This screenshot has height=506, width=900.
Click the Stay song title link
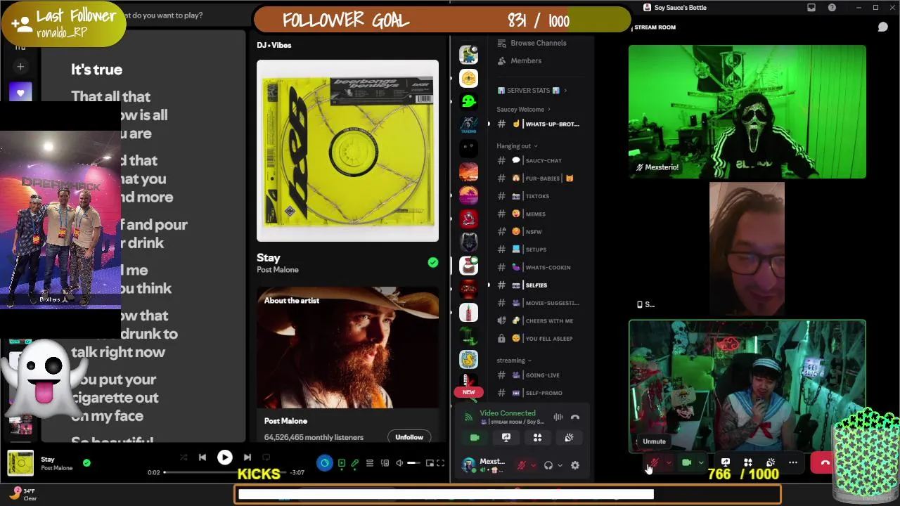(x=269, y=258)
